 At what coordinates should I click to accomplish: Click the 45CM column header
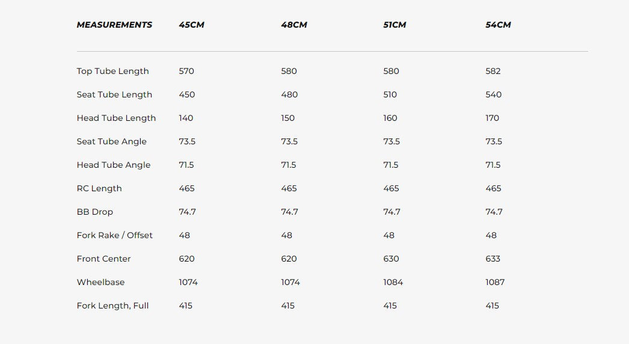tap(191, 25)
